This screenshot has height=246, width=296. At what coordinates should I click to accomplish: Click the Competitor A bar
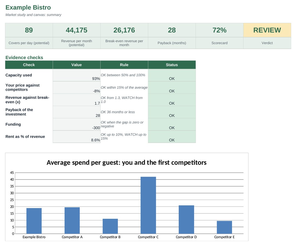72,220
